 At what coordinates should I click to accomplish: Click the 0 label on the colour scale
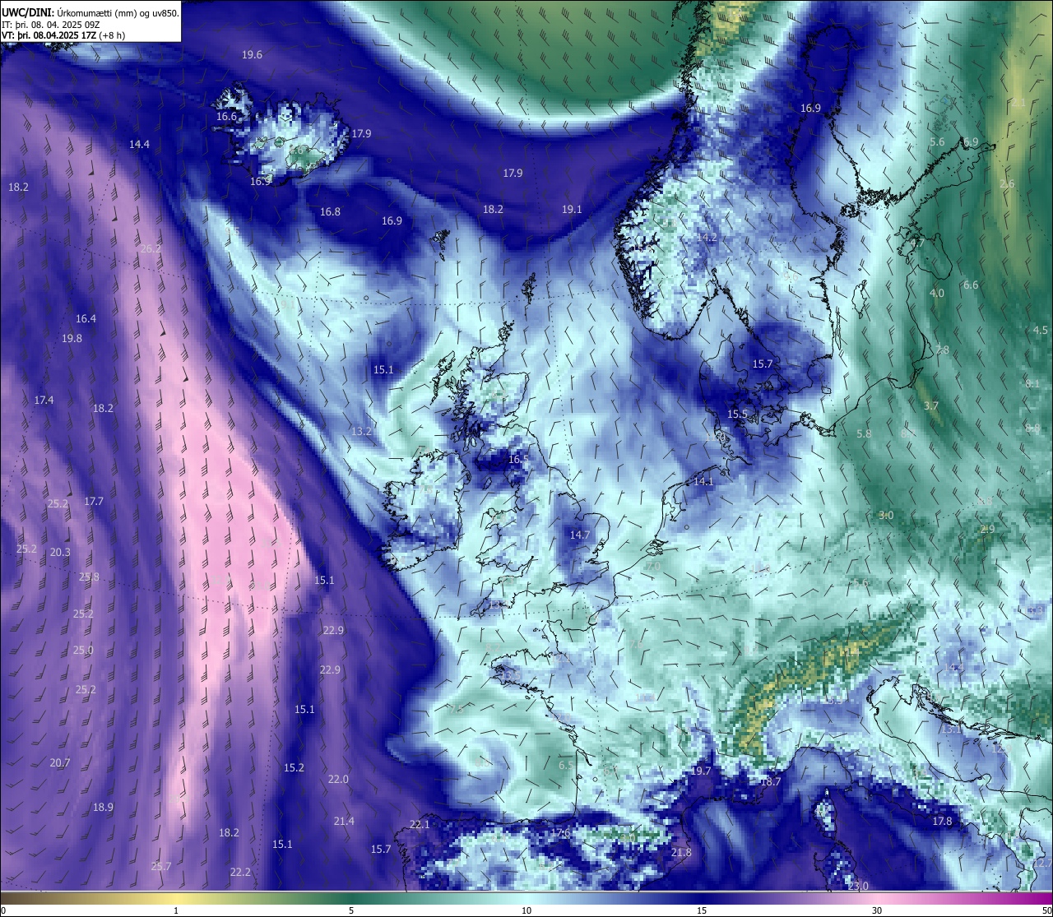(x=3, y=910)
